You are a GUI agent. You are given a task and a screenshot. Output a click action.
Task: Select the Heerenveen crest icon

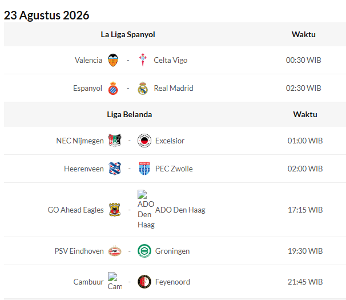point(115,169)
